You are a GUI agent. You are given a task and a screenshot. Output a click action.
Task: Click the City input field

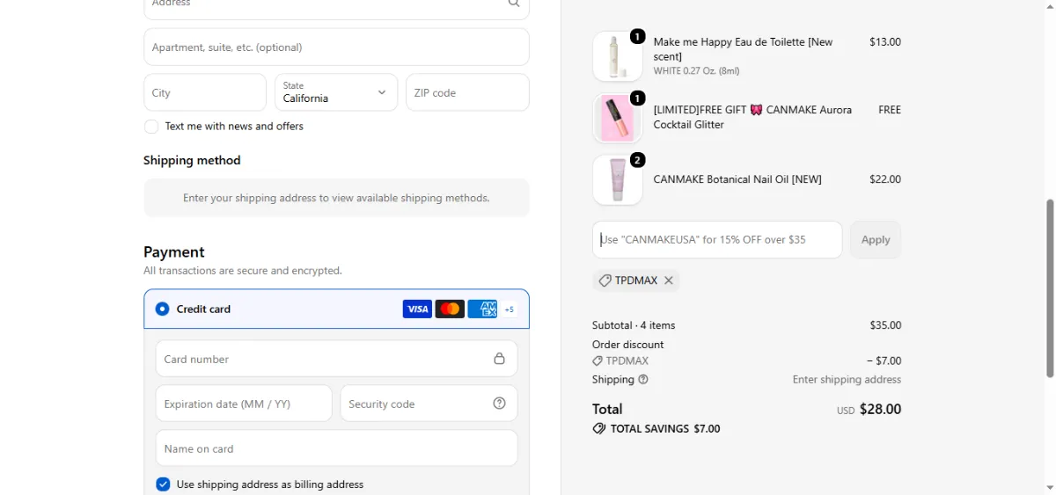coord(205,92)
